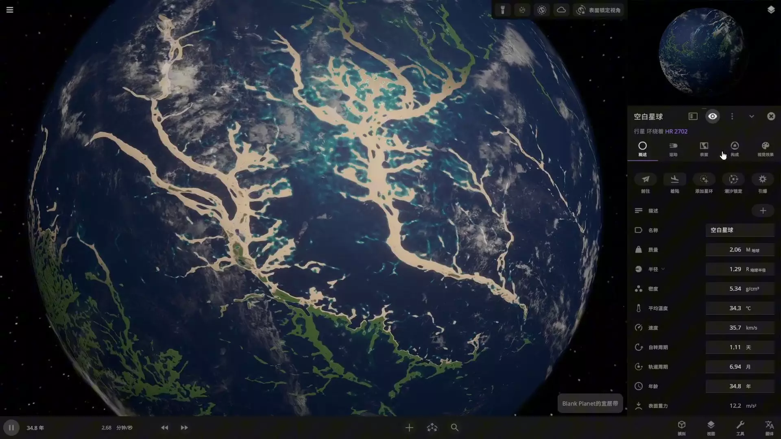Open the 翻译 translate menu
Viewport: 781px width, 439px height.
[769, 428]
